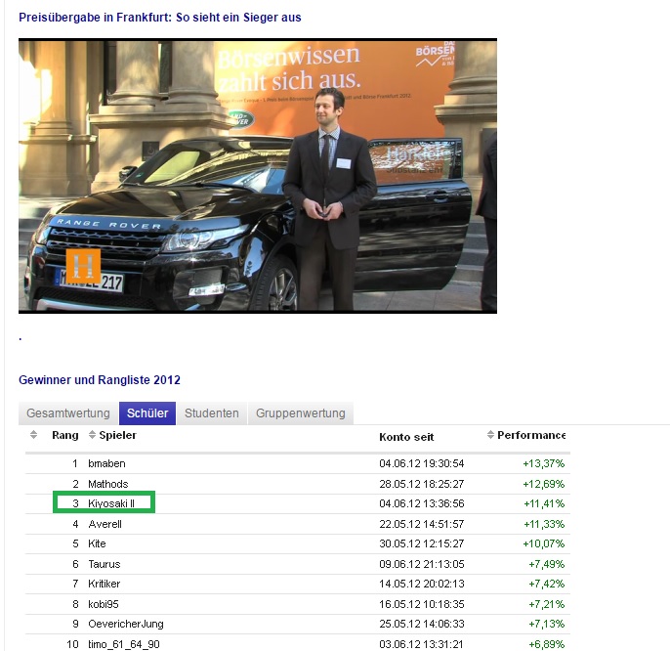Open the Gesamtwertung tab
The height and width of the screenshot is (651, 670).
(x=68, y=413)
